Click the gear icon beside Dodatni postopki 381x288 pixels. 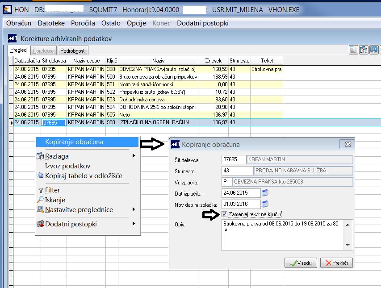click(40, 224)
